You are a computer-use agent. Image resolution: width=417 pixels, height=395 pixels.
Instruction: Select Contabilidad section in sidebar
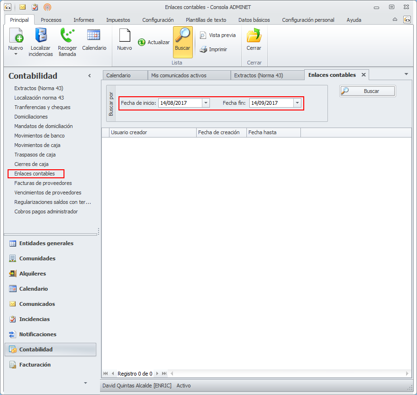click(x=51, y=349)
